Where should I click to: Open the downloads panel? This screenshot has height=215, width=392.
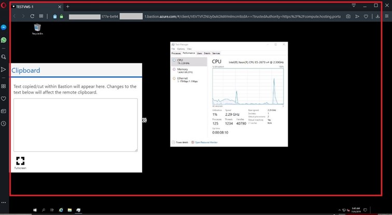[378, 17]
